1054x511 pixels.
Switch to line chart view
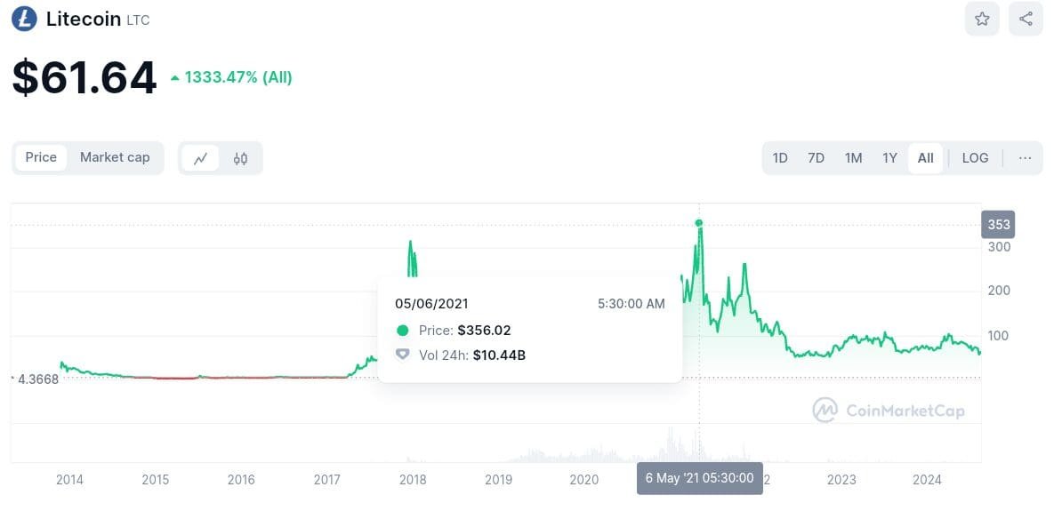[201, 158]
